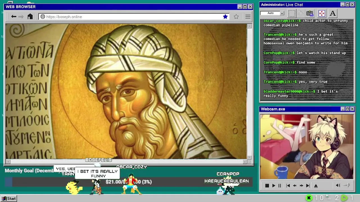The width and height of the screenshot is (360, 202).
Task: Click the OSCAR_COZY name label
Action: click(132, 167)
